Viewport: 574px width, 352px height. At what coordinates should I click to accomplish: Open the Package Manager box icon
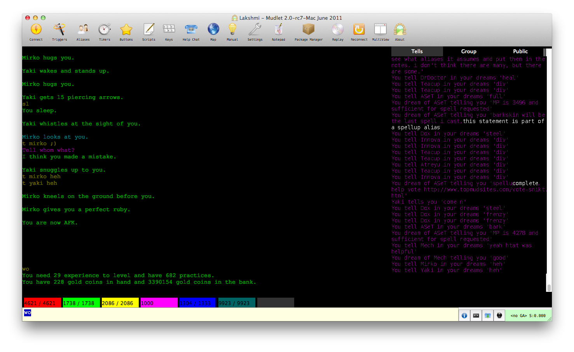point(308,30)
